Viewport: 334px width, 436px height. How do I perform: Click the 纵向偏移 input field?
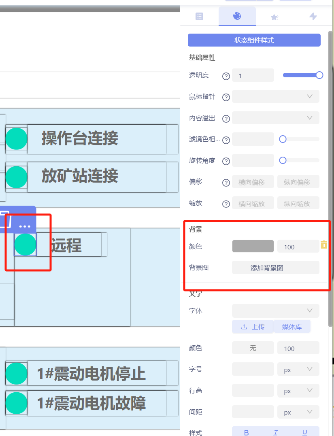click(298, 182)
